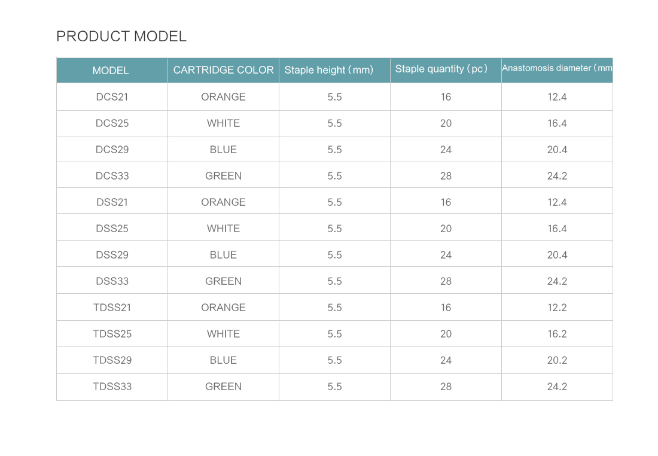Pick staple quantity 24 in DCS29 row

(446, 150)
